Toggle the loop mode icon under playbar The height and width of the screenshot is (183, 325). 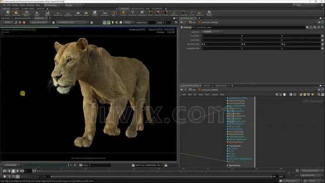pyautogui.click(x=13, y=176)
